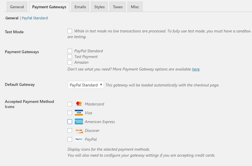This screenshot has width=252, height=166.
Task: Click the Mastercard logo icon
Action: tap(79, 104)
